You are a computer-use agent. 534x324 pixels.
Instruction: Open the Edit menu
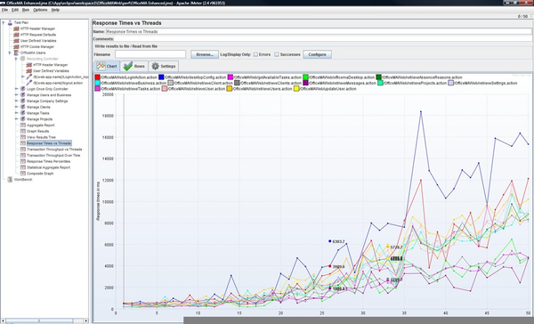15,10
